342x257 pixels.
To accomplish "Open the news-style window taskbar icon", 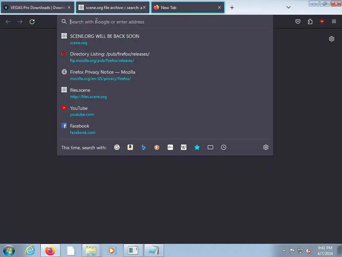I will click(x=133, y=250).
